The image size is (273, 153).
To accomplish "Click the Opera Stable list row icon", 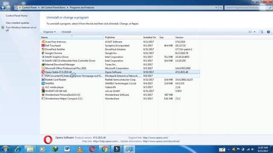I will click(x=43, y=72).
